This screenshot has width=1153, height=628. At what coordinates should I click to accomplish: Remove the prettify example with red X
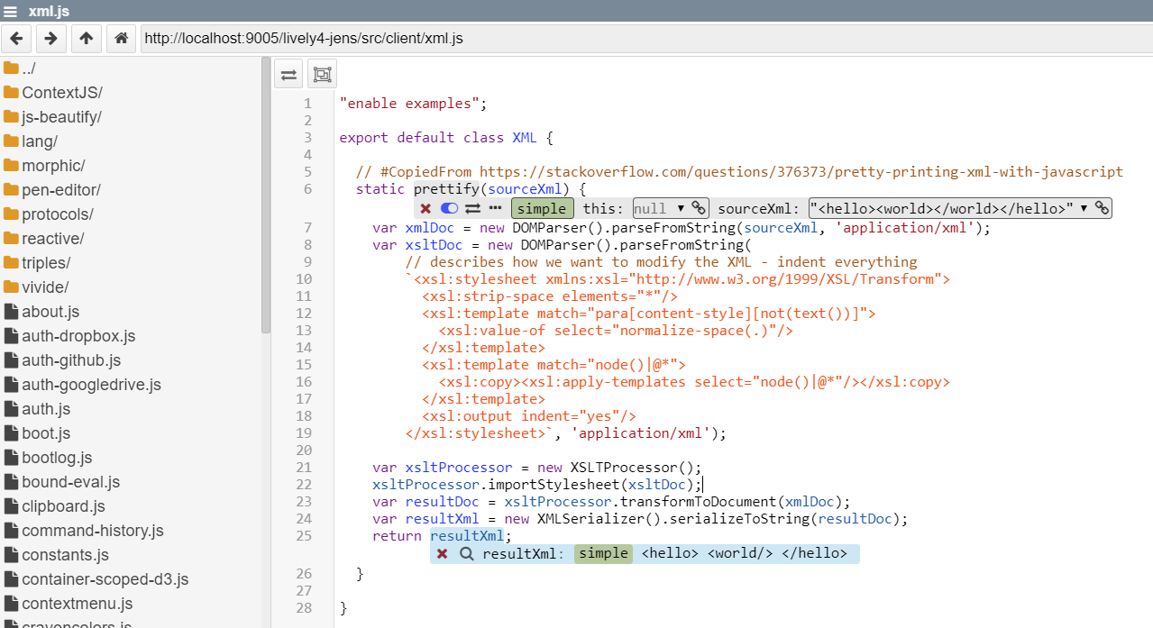point(426,208)
